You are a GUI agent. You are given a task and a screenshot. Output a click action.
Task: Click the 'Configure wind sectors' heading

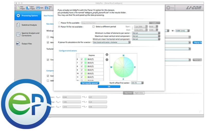tap(68, 51)
